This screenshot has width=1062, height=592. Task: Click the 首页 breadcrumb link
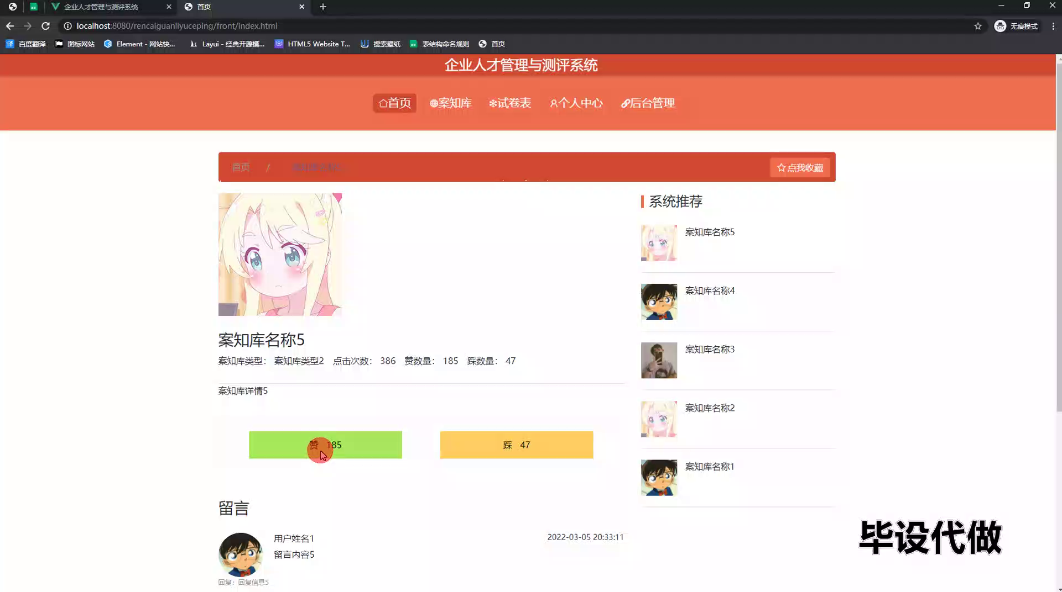241,167
